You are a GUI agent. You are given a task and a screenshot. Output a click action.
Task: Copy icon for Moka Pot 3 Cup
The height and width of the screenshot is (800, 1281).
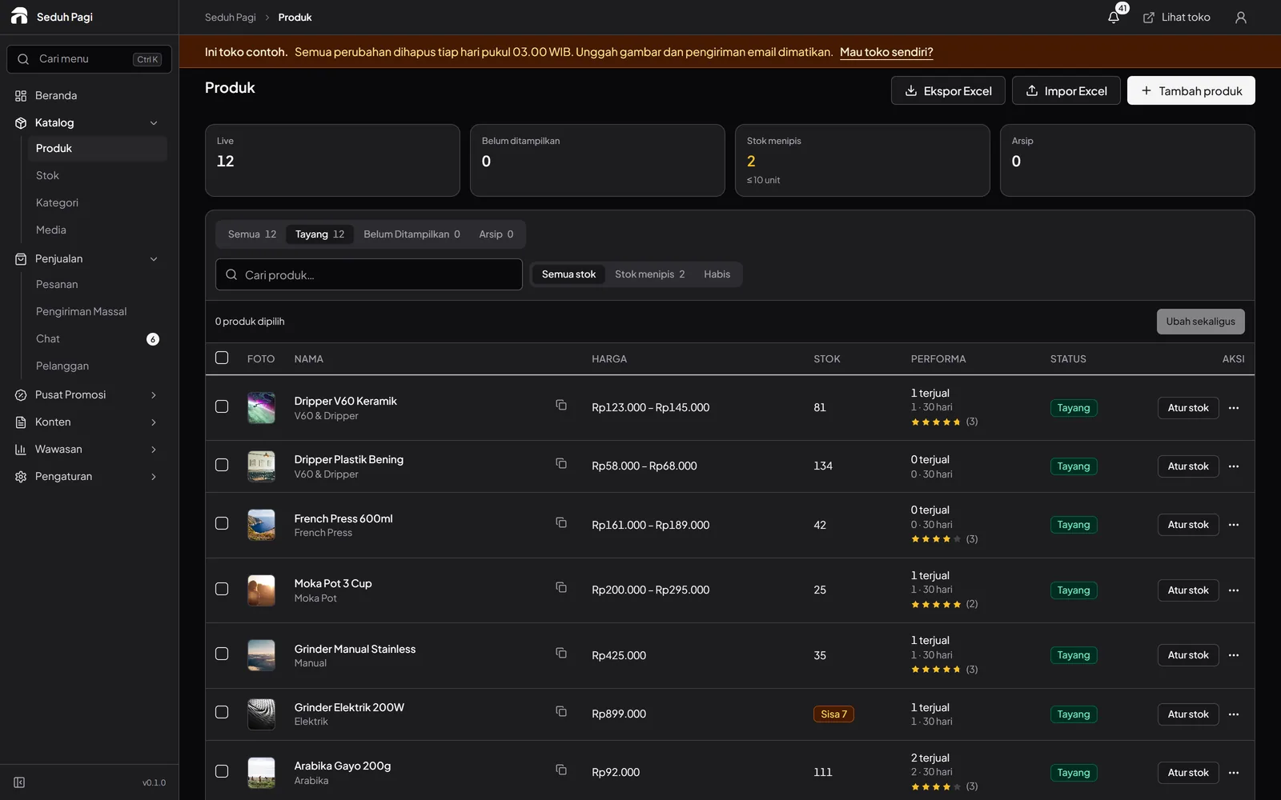coord(561,587)
